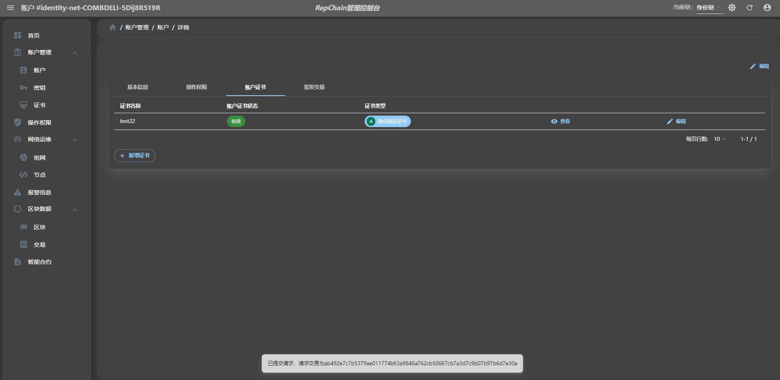Click the transaction submitted notification toast
The image size is (780, 380).
click(x=392, y=363)
